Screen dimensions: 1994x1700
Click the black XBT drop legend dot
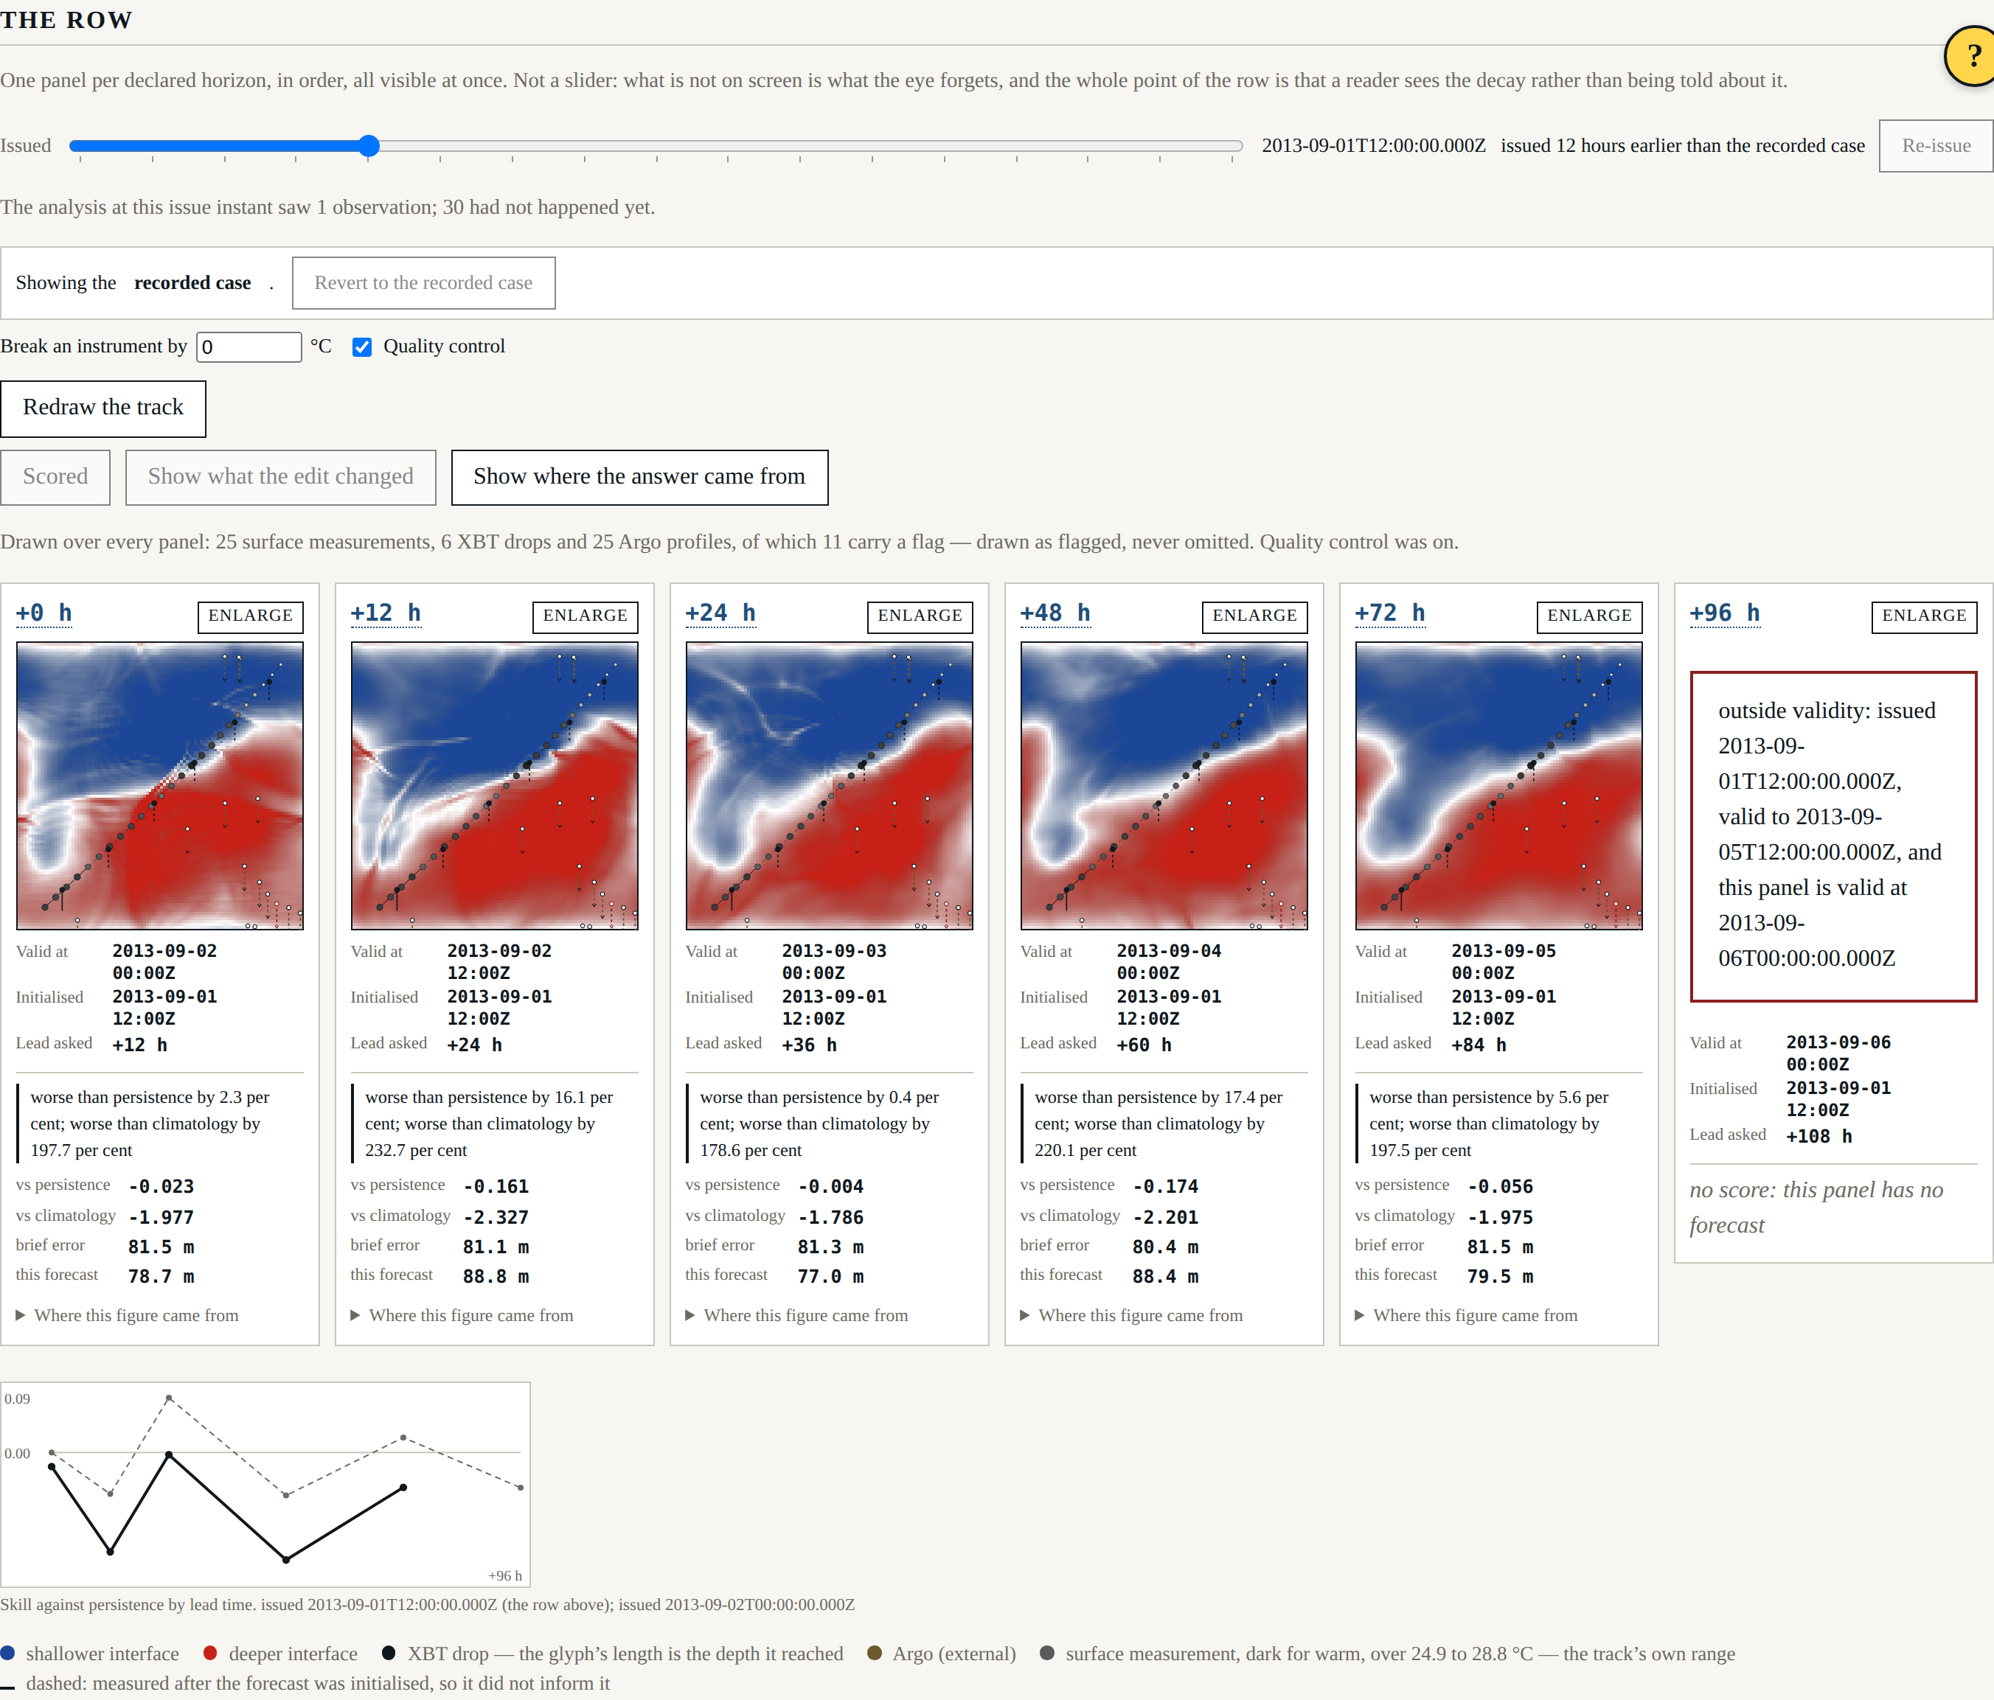click(389, 1654)
